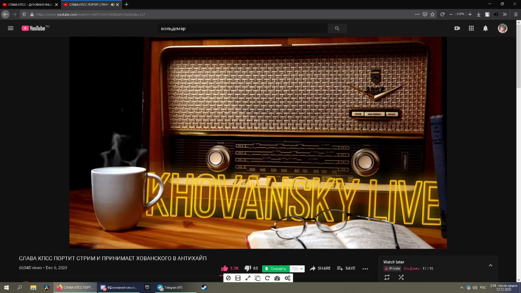This screenshot has height=293, width=521.
Task: Switch the РУС input language
Action: point(483,287)
